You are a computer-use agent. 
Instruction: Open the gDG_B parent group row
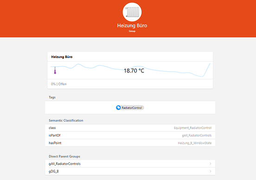[130, 171]
